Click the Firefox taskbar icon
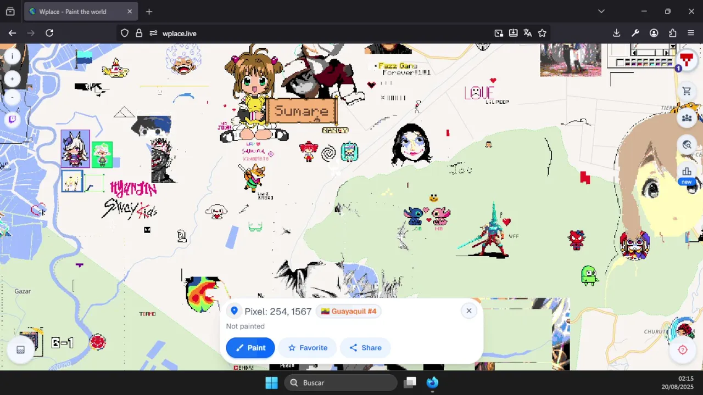This screenshot has width=703, height=395. 433,383
